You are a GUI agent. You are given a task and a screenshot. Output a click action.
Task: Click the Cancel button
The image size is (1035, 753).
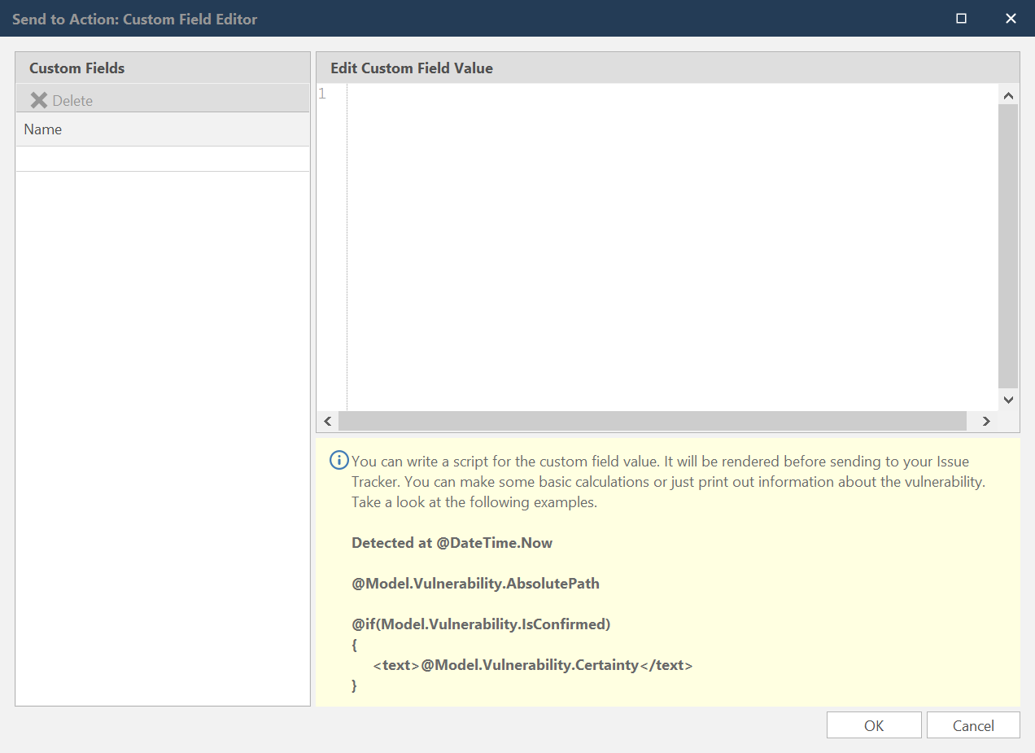click(x=972, y=725)
